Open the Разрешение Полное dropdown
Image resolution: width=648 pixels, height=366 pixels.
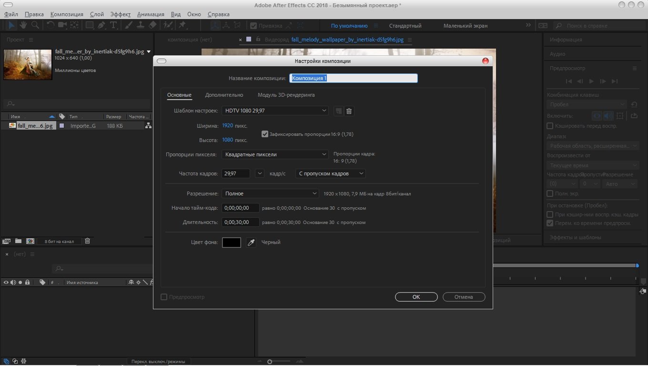tap(270, 193)
